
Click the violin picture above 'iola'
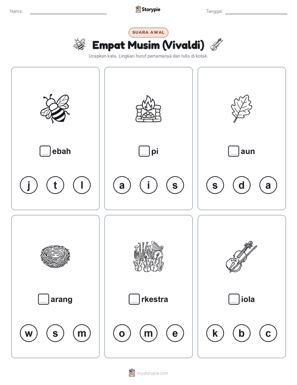(x=241, y=257)
